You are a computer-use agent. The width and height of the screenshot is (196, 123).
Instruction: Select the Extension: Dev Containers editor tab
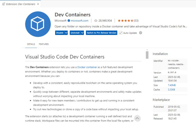coord(20,4)
